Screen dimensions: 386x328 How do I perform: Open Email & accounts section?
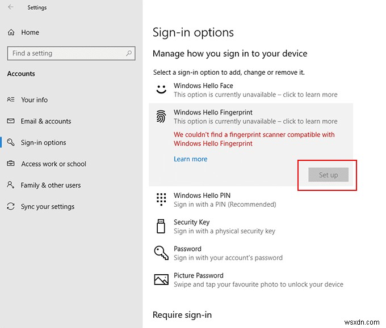(46, 121)
